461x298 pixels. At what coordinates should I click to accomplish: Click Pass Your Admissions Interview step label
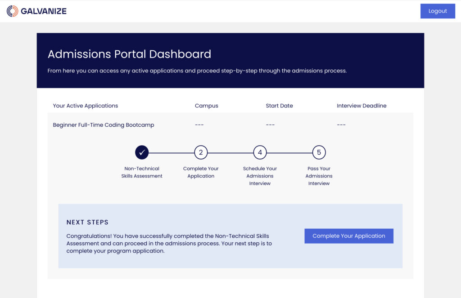coord(319,176)
